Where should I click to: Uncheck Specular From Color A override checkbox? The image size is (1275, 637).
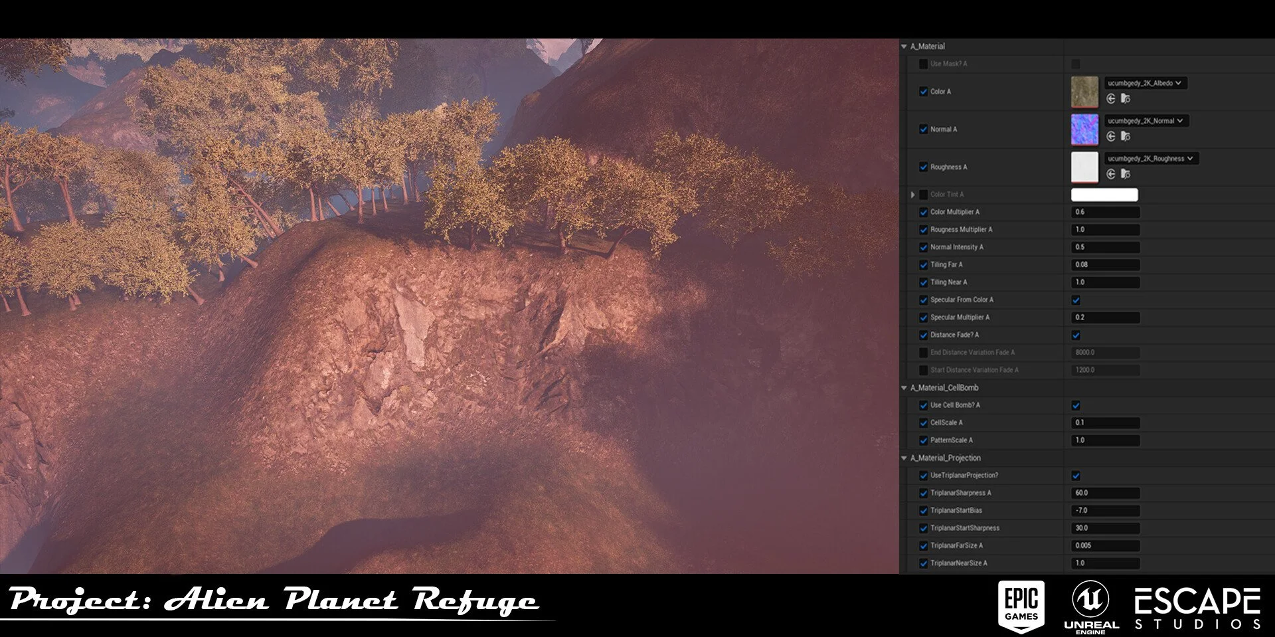923,300
